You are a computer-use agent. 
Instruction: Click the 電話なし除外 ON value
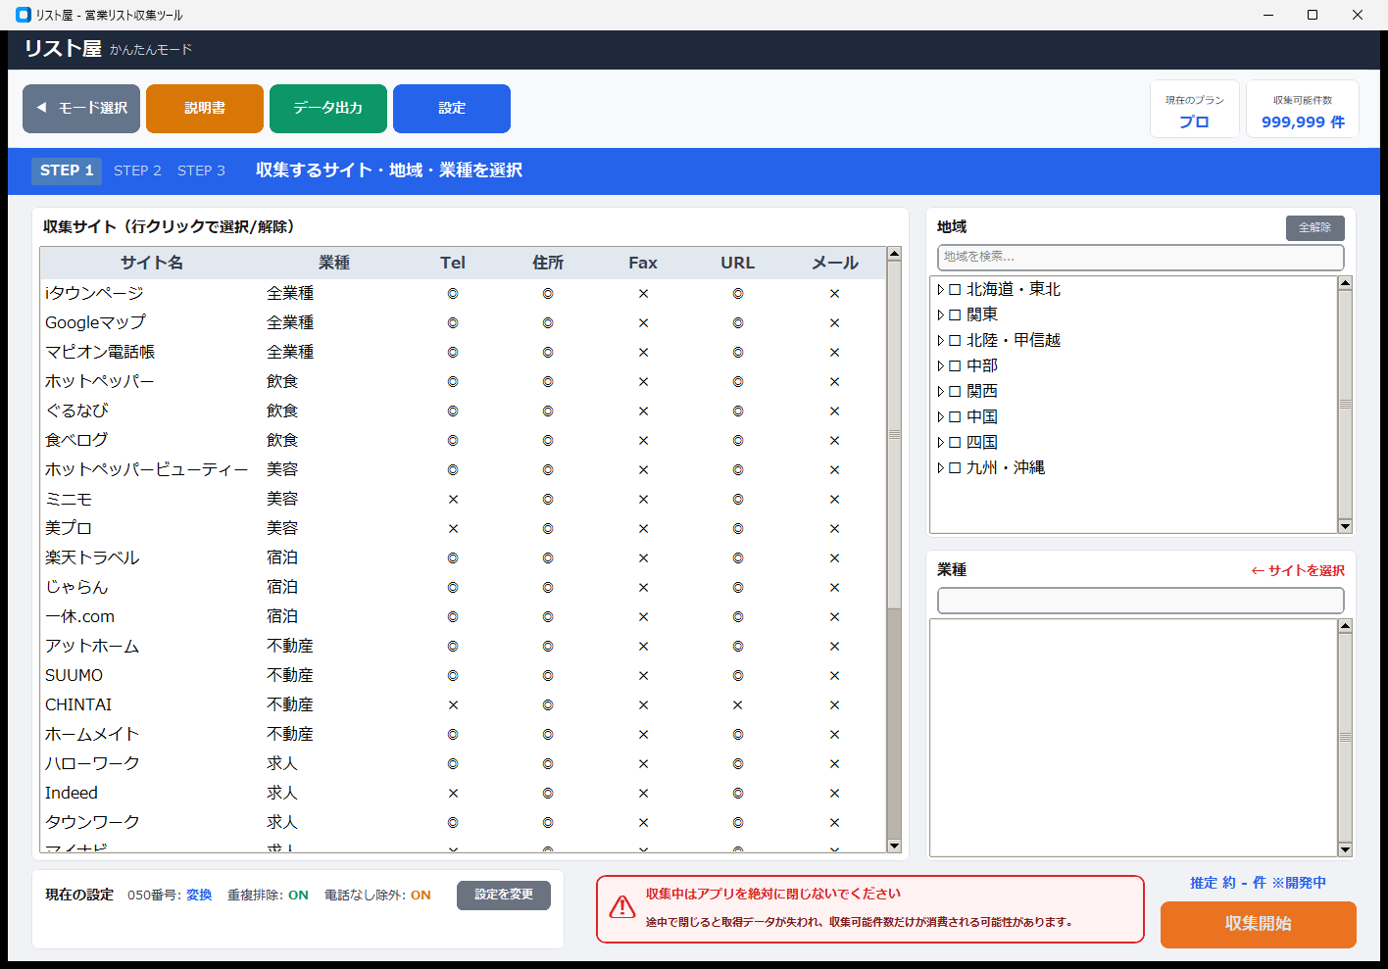(x=421, y=896)
